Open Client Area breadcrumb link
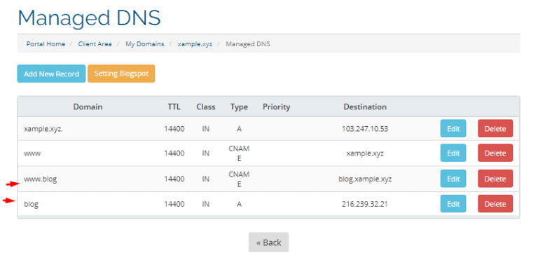 point(95,44)
